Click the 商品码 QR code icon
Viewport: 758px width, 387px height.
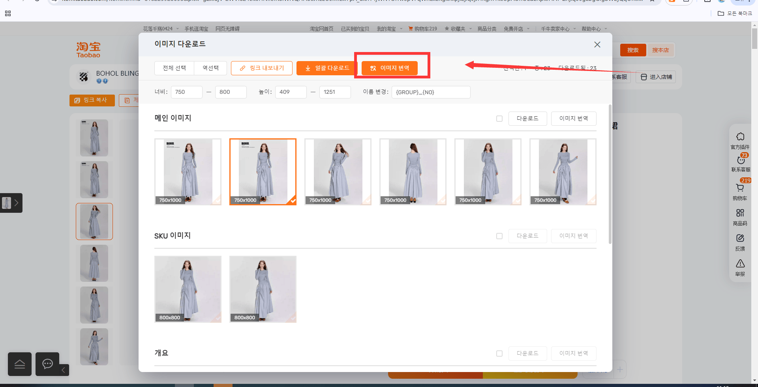740,213
